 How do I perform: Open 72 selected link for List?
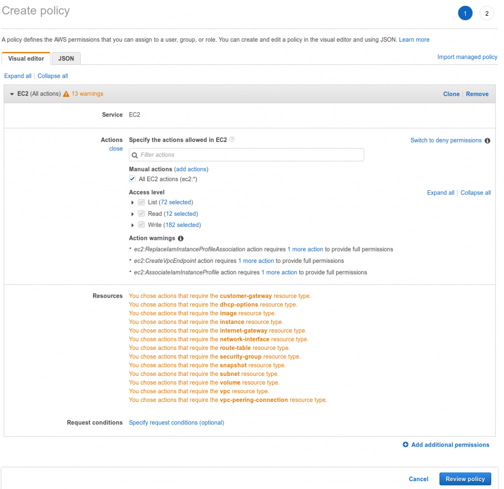tap(176, 202)
